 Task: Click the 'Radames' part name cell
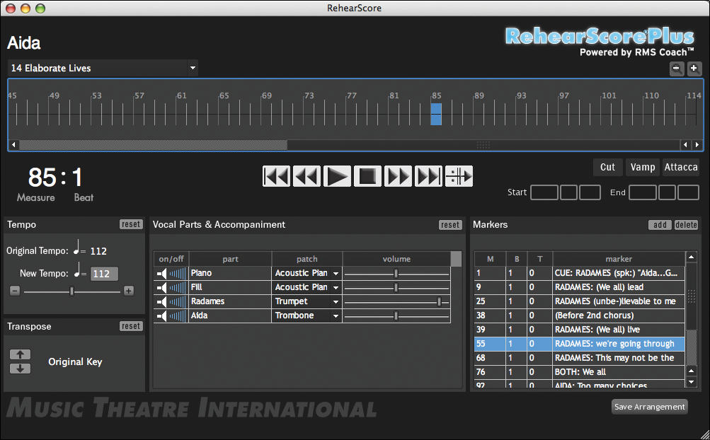230,301
